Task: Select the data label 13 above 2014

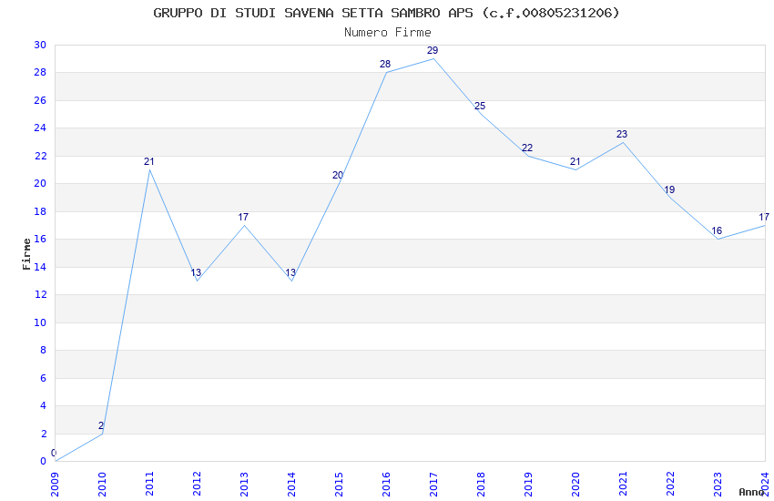Action: coord(290,272)
